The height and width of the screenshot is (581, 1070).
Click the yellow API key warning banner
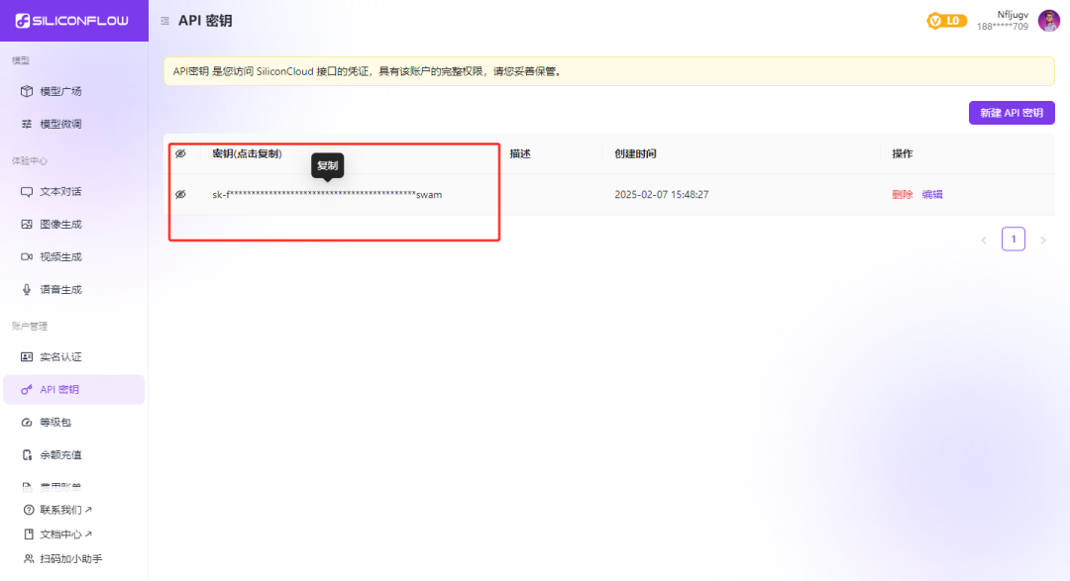pos(609,71)
